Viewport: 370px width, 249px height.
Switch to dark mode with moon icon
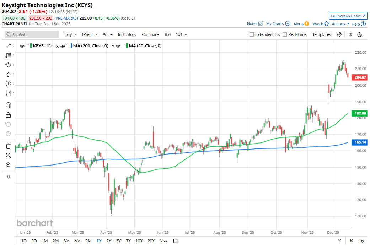tap(360, 34)
